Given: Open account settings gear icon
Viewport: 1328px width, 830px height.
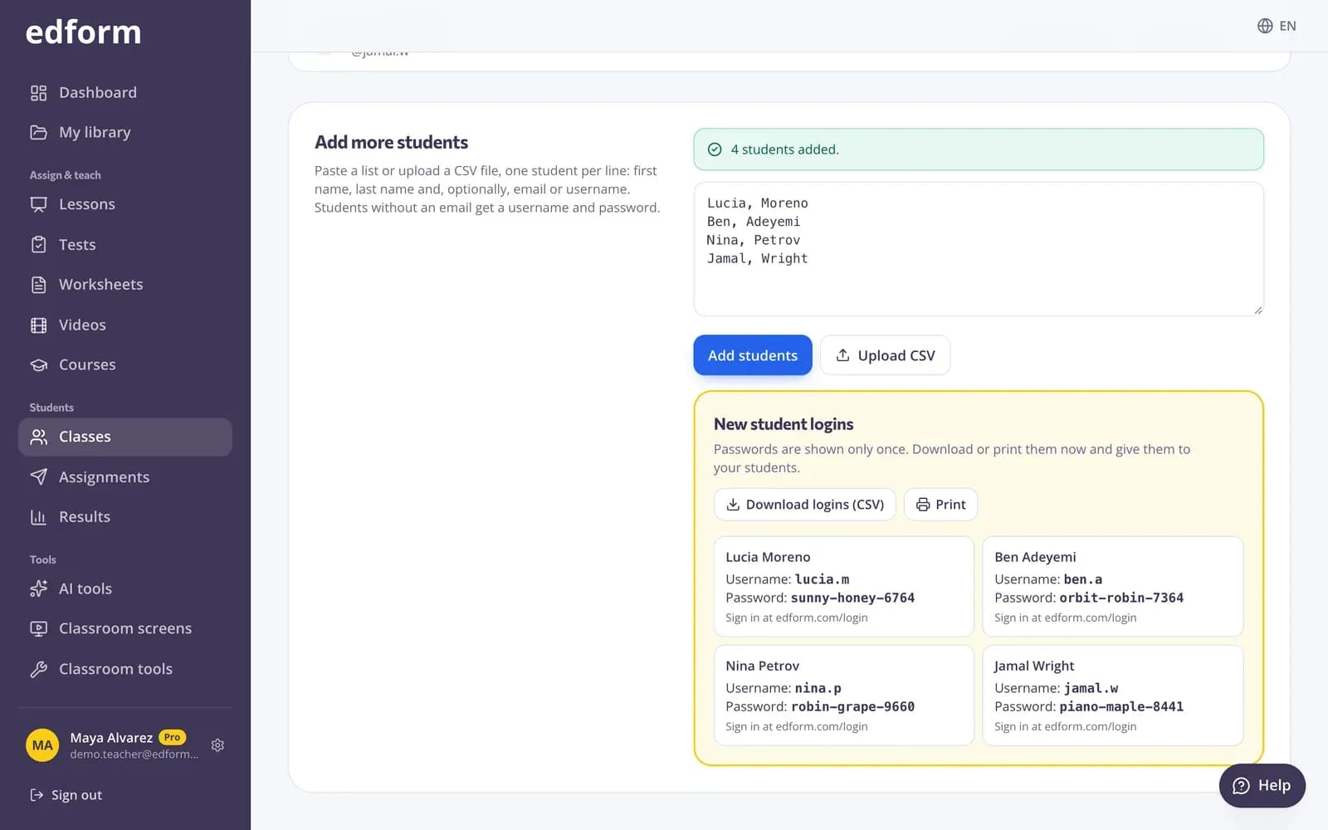Looking at the screenshot, I should click(217, 745).
